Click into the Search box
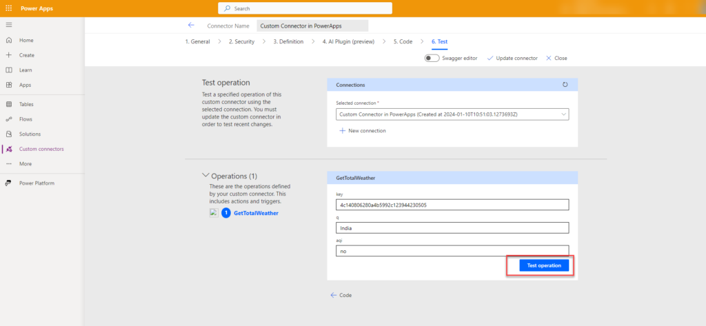The height and width of the screenshot is (326, 706). point(305,8)
